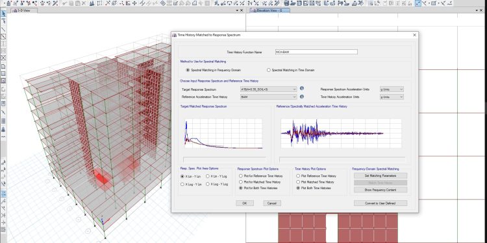Click Convert to User Defined

pos(381,203)
